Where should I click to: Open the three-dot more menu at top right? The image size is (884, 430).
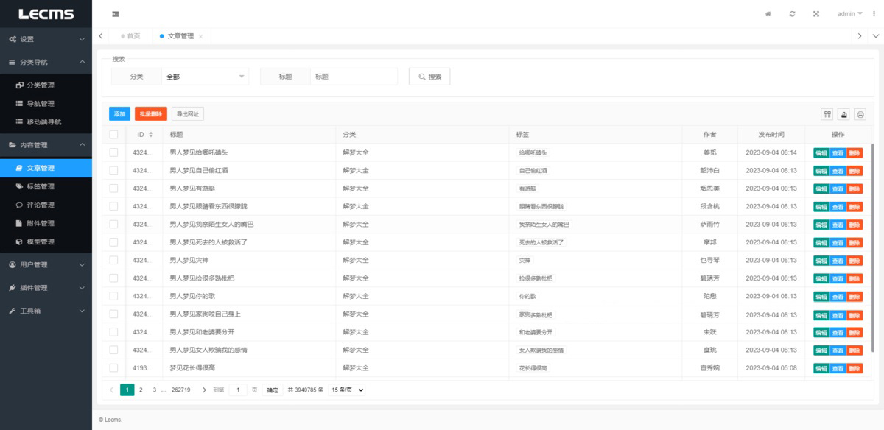click(x=874, y=14)
